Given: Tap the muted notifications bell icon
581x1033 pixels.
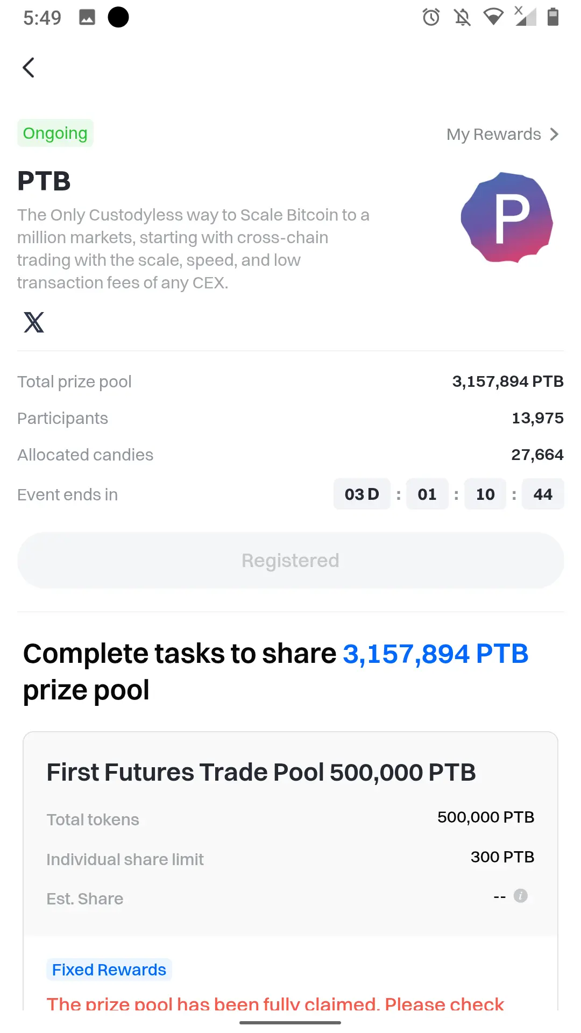Looking at the screenshot, I should pyautogui.click(x=462, y=17).
